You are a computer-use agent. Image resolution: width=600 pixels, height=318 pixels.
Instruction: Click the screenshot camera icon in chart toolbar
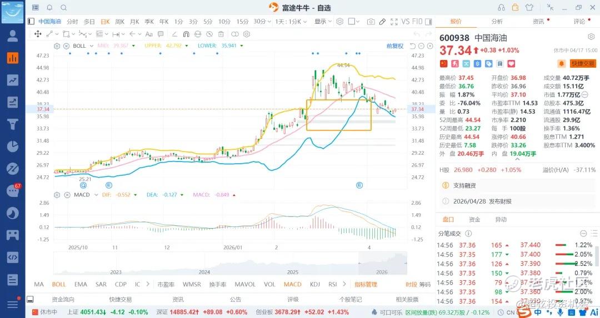click(x=371, y=22)
